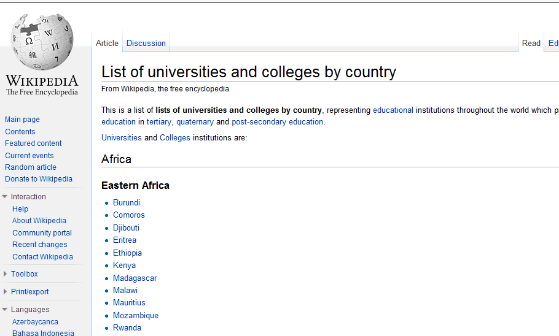
Task: Open a Random article
Action: pyautogui.click(x=31, y=167)
